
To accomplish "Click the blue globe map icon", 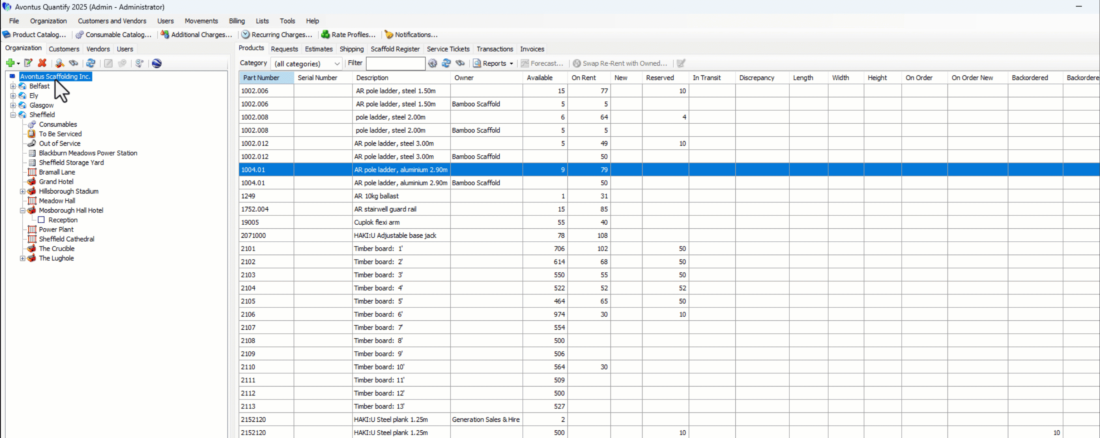I will [x=157, y=63].
